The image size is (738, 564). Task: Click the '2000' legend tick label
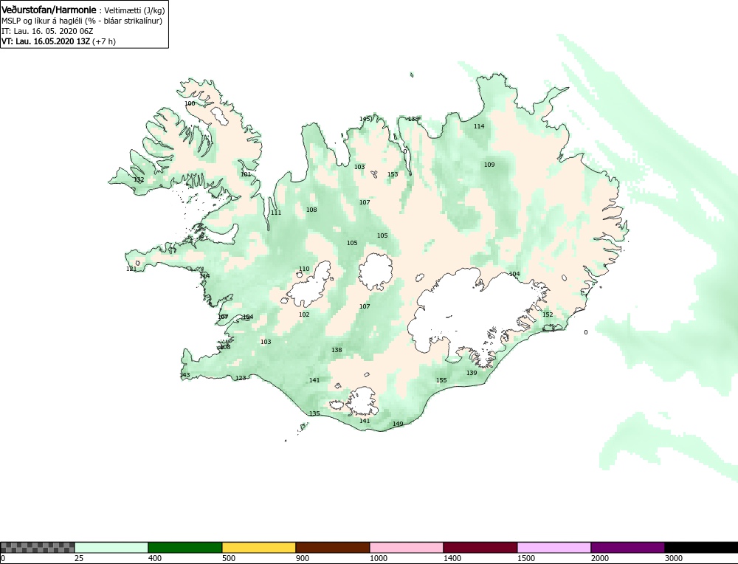599,558
